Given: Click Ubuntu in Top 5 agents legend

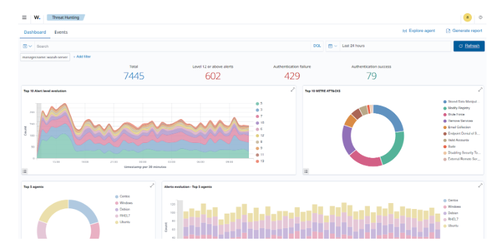Looking at the screenshot, I should [x=123, y=222].
